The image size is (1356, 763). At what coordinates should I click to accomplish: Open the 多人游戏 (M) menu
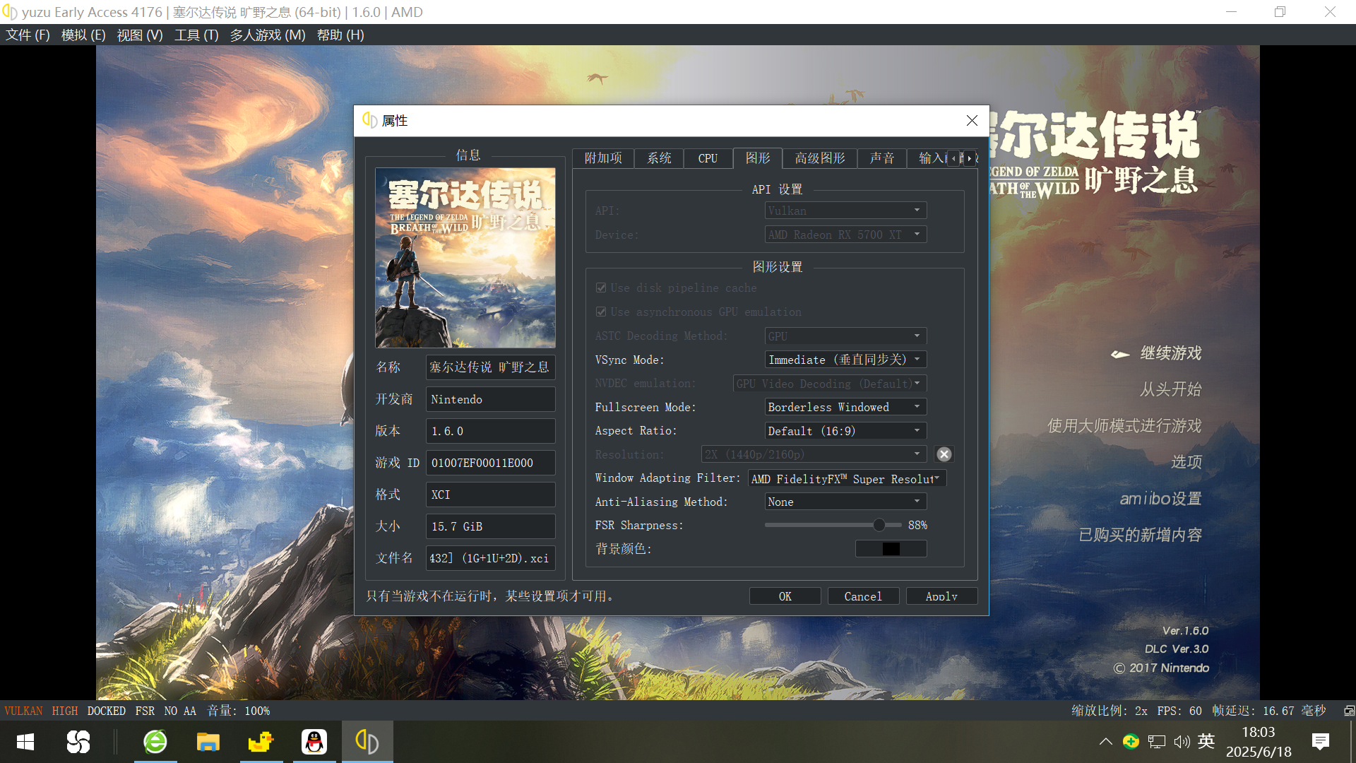click(x=268, y=35)
